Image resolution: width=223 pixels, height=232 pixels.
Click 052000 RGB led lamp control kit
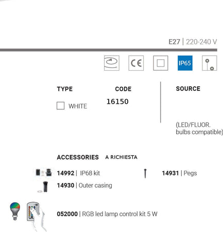click(x=107, y=214)
